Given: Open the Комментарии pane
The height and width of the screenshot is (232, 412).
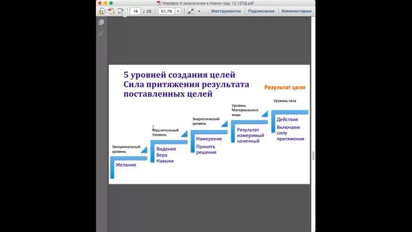Looking at the screenshot, I should (296, 11).
